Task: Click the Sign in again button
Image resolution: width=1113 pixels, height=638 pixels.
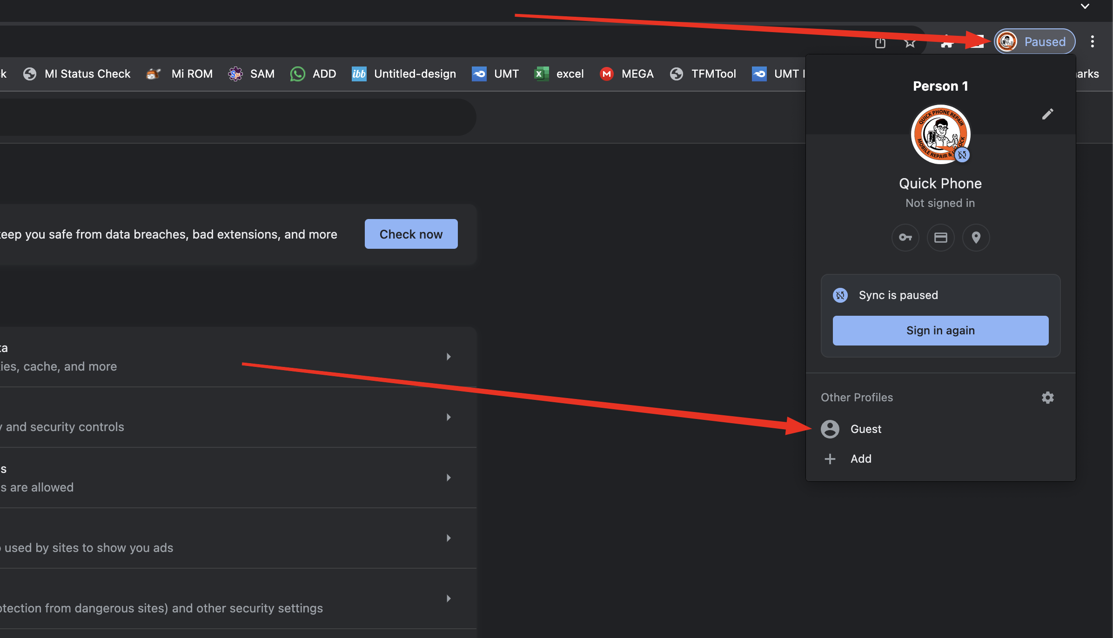Action: point(940,331)
